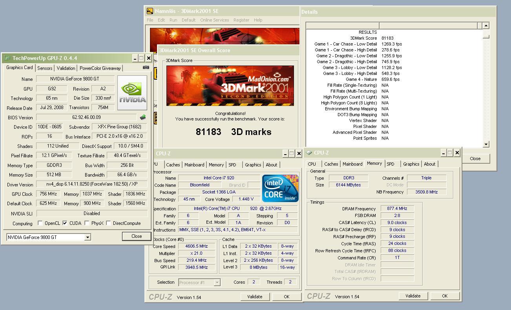The image size is (511, 310).
Task: Click Validate in the CPU-Z processor window
Action: coord(255,297)
